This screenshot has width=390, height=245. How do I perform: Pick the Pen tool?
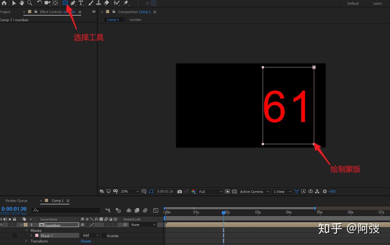[73, 3]
